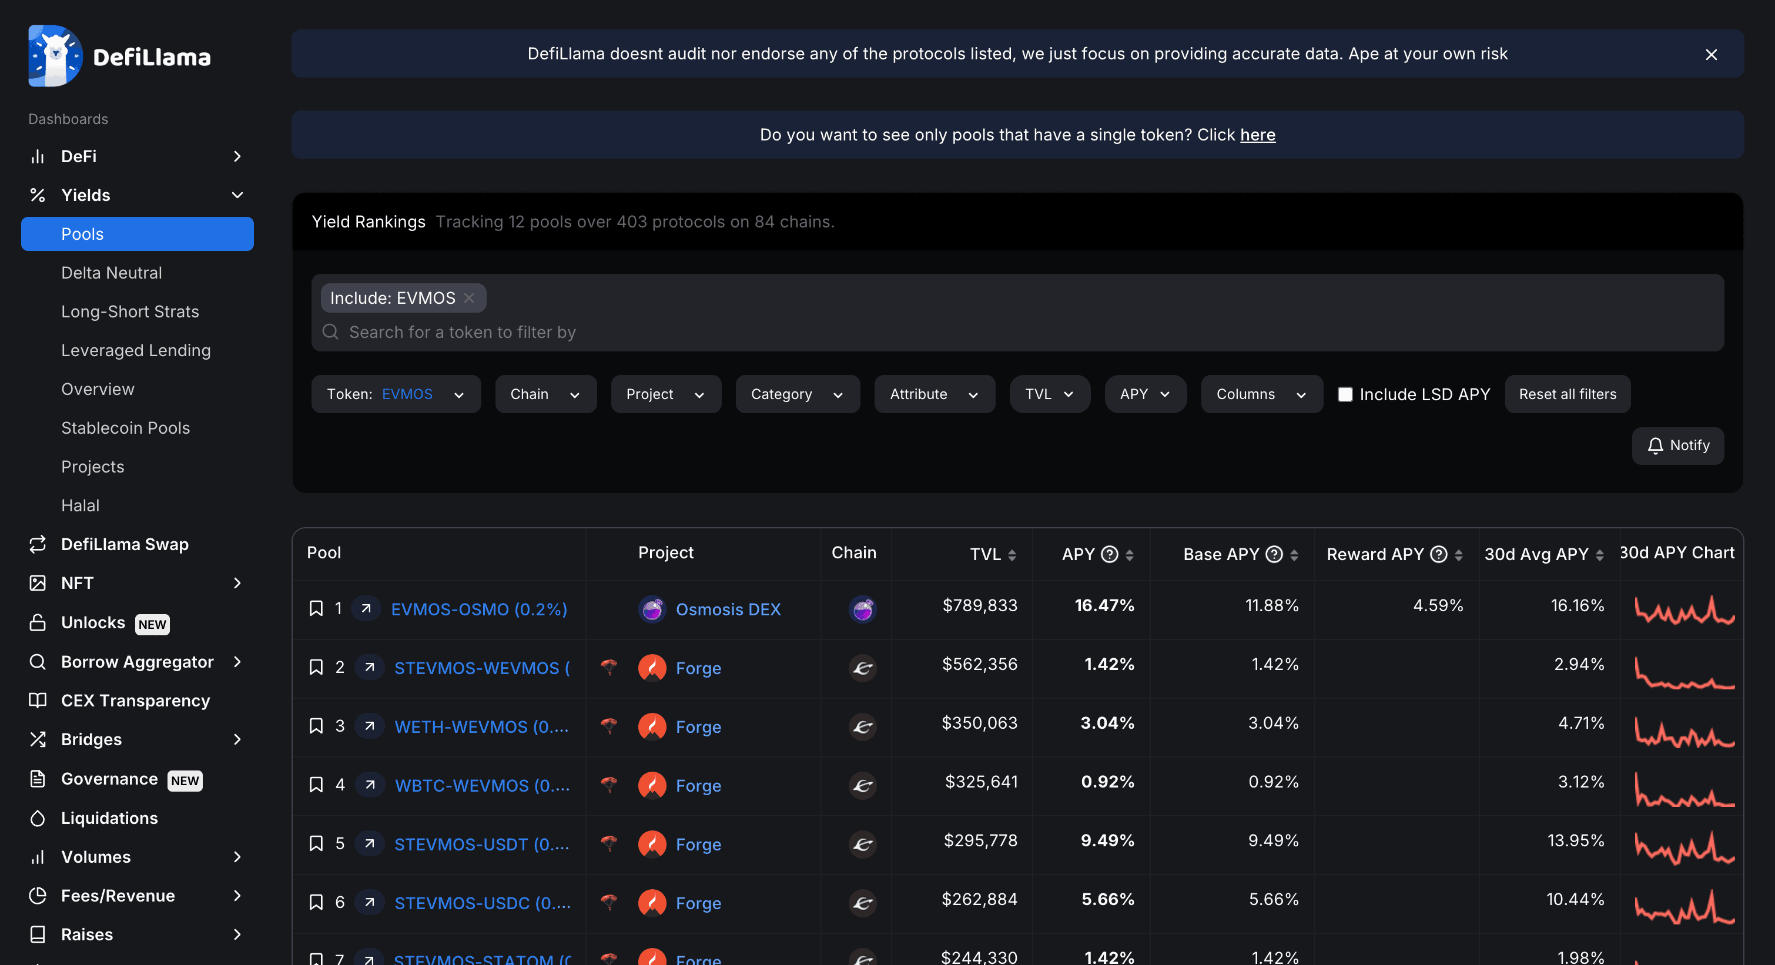Sort by Reward APY column arrows
Screen dimensions: 1775x965
1459,555
